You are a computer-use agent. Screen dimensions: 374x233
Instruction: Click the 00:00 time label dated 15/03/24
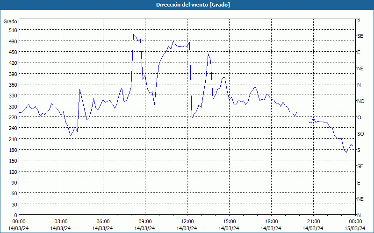coord(355,222)
